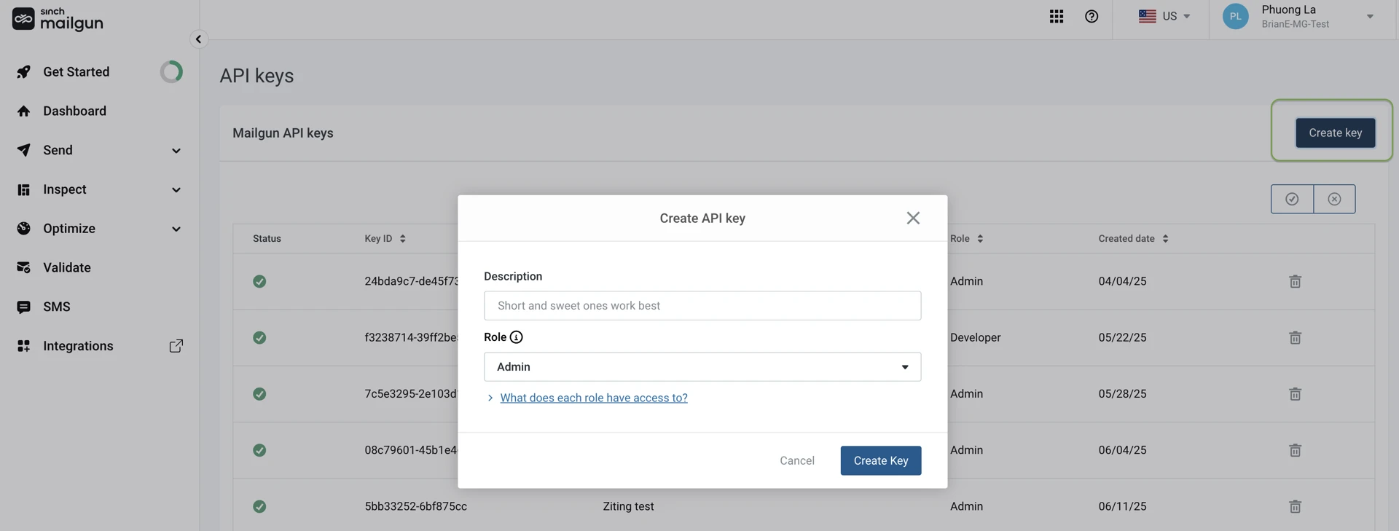The height and width of the screenshot is (531, 1399).
Task: Click the PL user avatar
Action: 1236,16
